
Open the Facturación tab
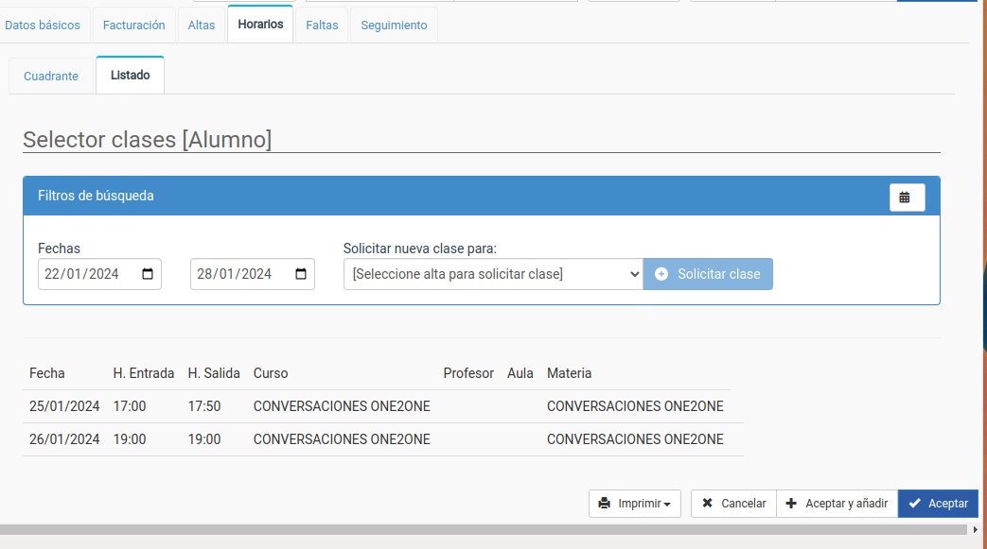click(x=134, y=26)
